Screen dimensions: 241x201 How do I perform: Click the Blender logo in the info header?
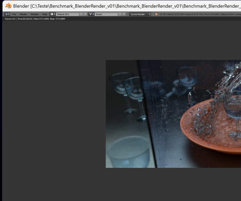tap(156, 14)
